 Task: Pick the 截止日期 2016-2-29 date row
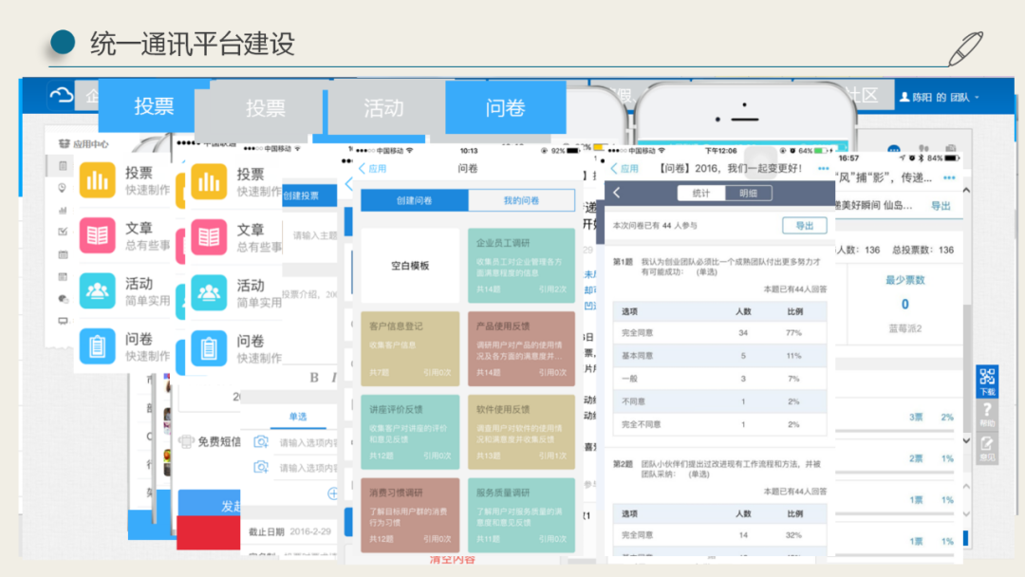point(290,531)
